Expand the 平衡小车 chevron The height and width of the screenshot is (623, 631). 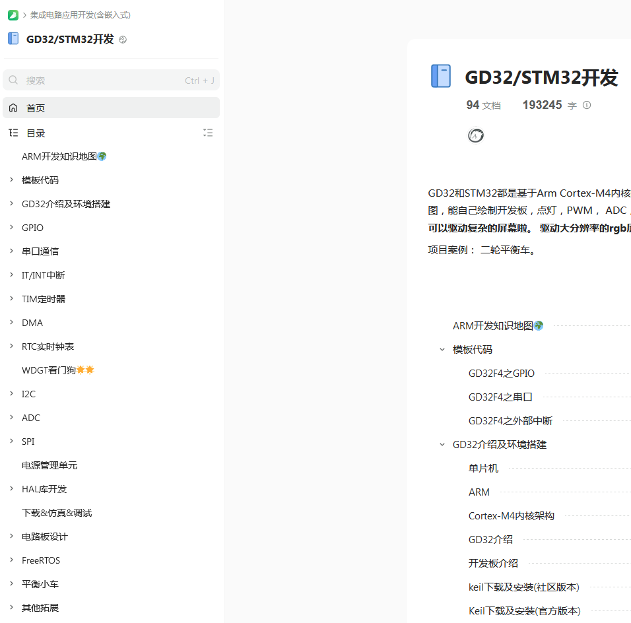coord(11,583)
